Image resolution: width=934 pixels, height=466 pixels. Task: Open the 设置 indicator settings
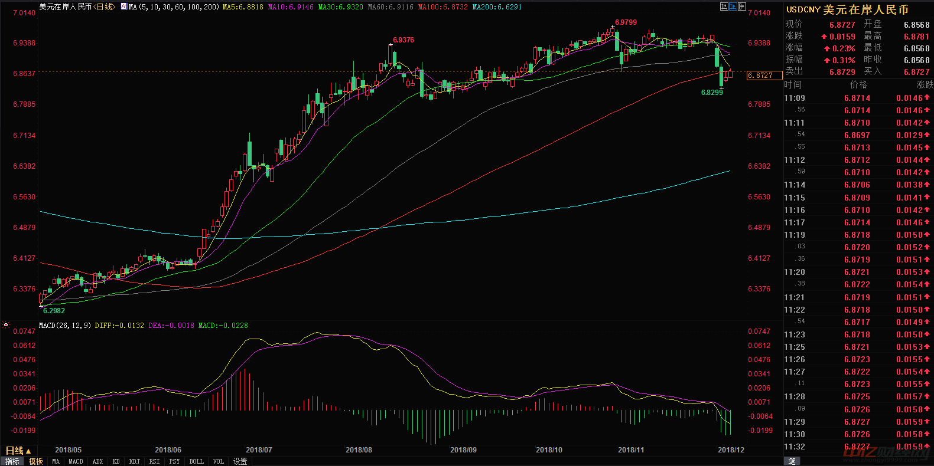point(240,461)
